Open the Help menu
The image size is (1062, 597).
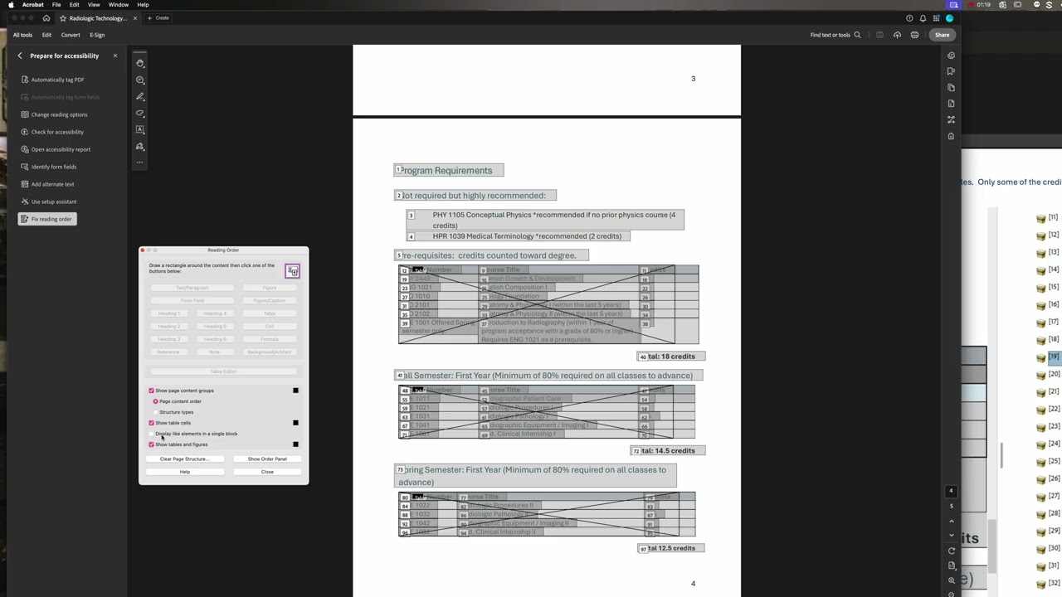point(143,5)
